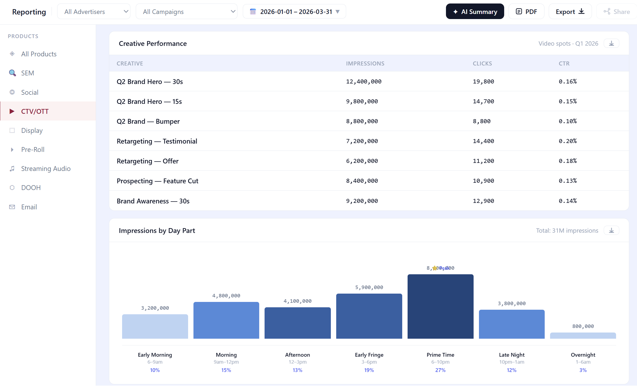Open DOOH product report
637x387 pixels.
48,188
